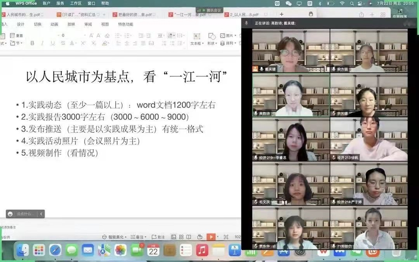Open the font color dropdown arrow

(75, 44)
